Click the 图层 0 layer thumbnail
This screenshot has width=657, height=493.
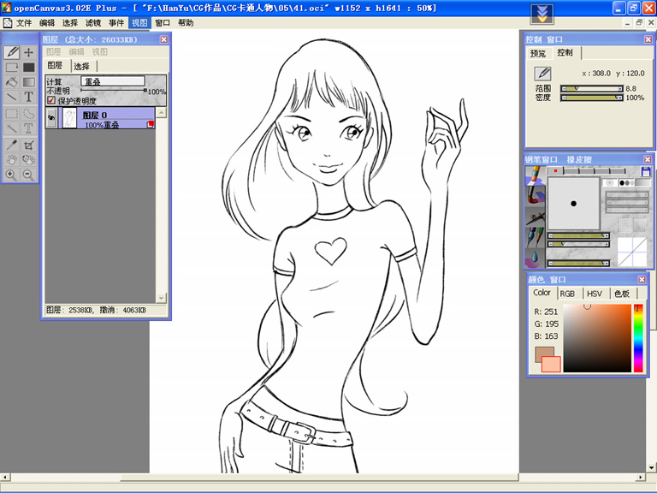(69, 118)
